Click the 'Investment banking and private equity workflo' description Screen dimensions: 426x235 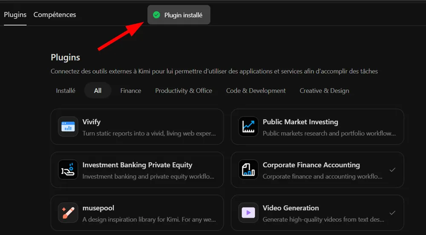(148, 176)
